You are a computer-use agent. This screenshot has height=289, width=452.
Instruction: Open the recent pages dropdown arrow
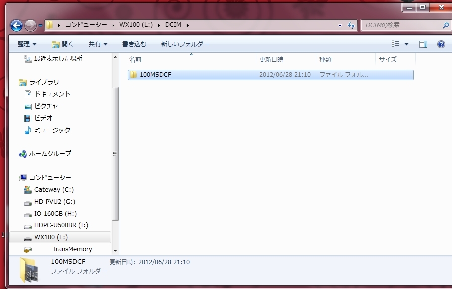[41, 26]
